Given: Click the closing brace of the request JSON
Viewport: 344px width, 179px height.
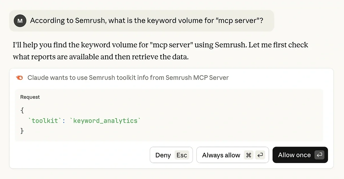Looking at the screenshot, I should [x=22, y=131].
